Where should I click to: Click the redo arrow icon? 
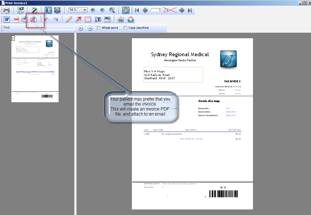click(x=56, y=19)
